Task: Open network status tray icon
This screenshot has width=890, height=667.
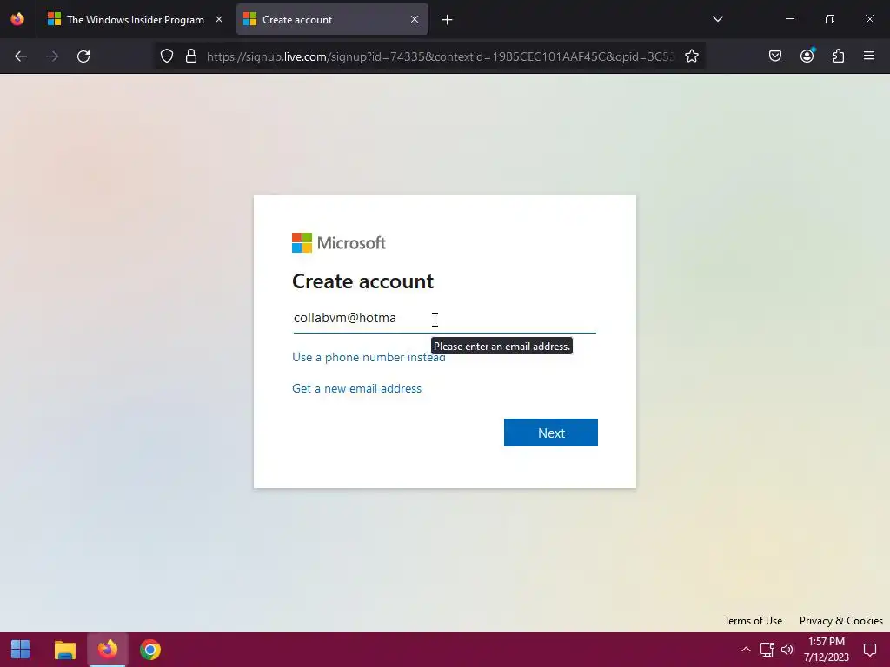Action: coord(767,650)
